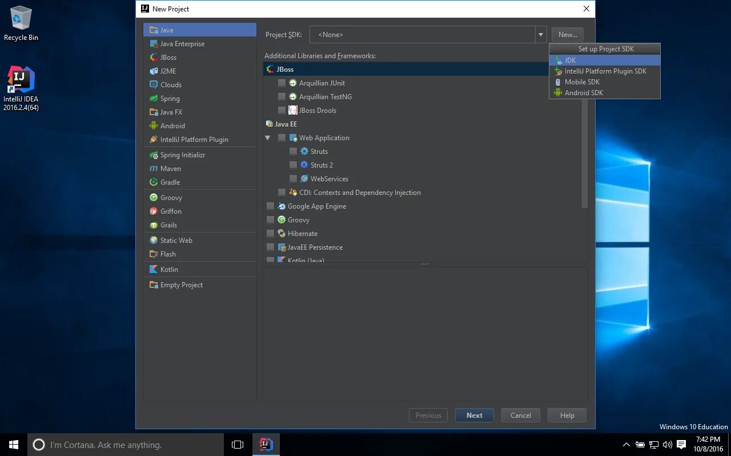Select the Java FX icon
The width and height of the screenshot is (731, 456).
tap(154, 112)
